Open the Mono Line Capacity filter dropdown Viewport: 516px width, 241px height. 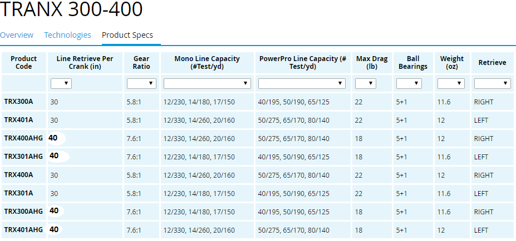207,83
